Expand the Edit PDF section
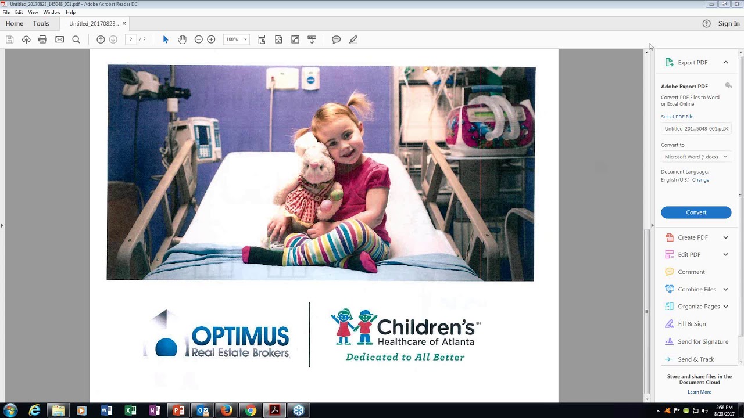Image resolution: width=744 pixels, height=418 pixels. click(725, 254)
